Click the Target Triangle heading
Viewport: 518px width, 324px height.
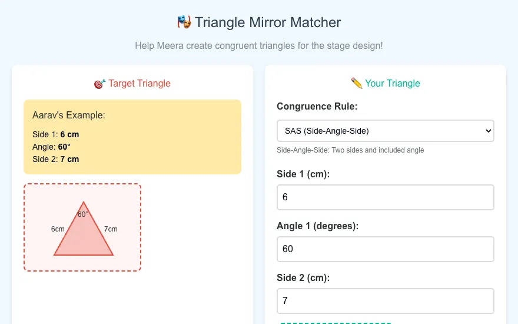coord(140,83)
